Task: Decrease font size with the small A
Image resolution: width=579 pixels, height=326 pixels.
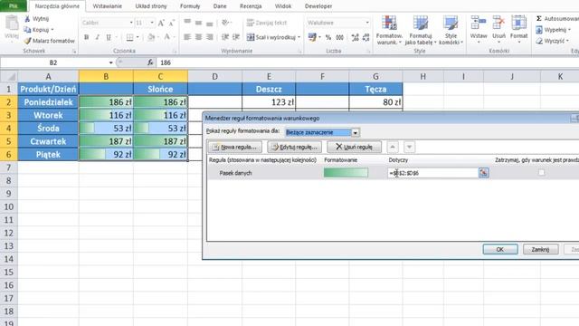Action: (172, 23)
